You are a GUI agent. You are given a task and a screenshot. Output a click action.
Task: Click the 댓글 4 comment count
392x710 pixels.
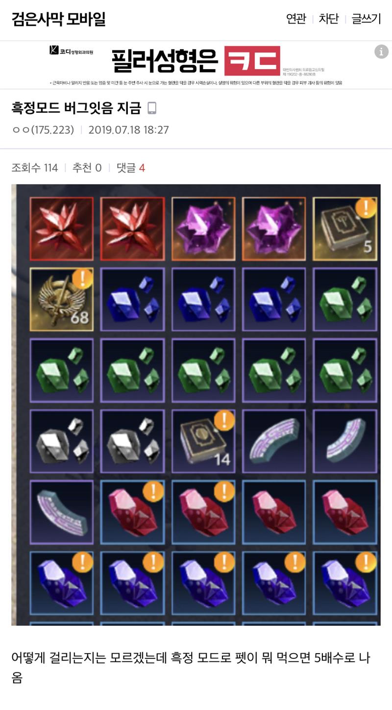[x=131, y=168]
